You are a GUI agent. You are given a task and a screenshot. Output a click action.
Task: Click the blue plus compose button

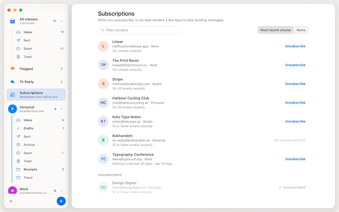61,201
